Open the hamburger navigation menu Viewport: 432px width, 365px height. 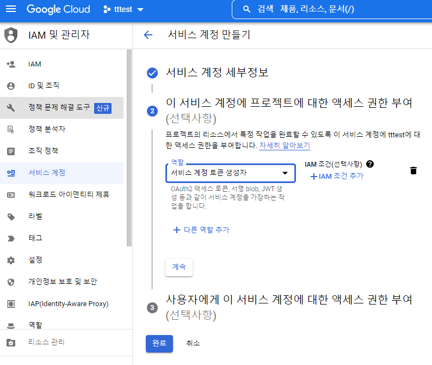click(x=11, y=9)
